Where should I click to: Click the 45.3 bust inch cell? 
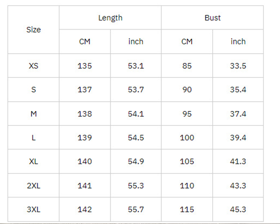click(x=238, y=209)
